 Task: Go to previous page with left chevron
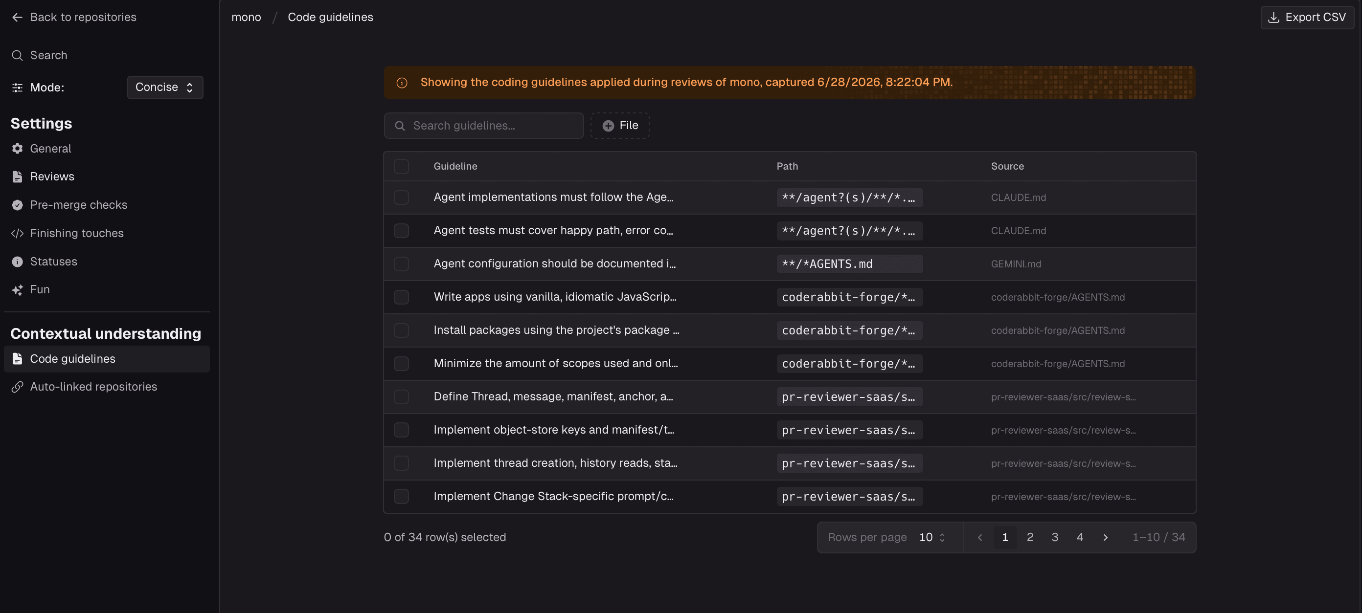(980, 537)
